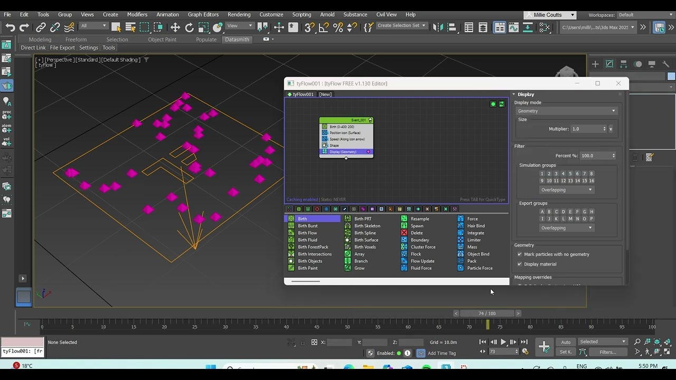The image size is (676, 380).
Task: Toggle simulation group 1
Action: click(542, 174)
